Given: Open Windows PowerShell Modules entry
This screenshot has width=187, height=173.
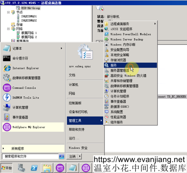Looking at the screenshot, I should point(130,34).
